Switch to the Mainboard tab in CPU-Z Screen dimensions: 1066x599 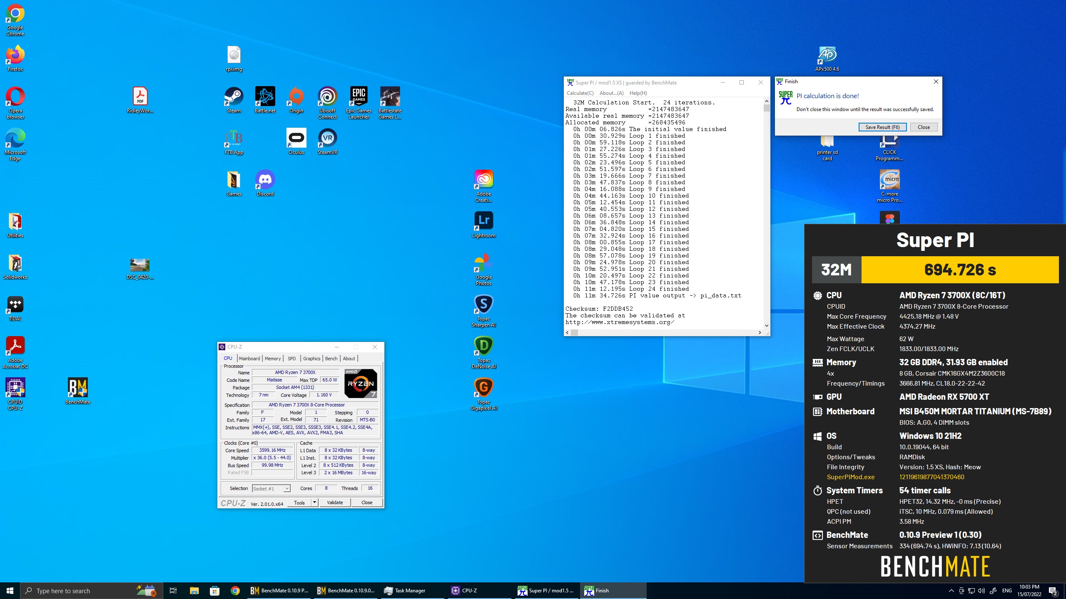[x=249, y=359]
